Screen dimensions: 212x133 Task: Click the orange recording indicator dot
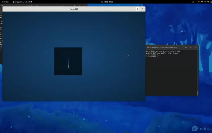pos(199,2)
